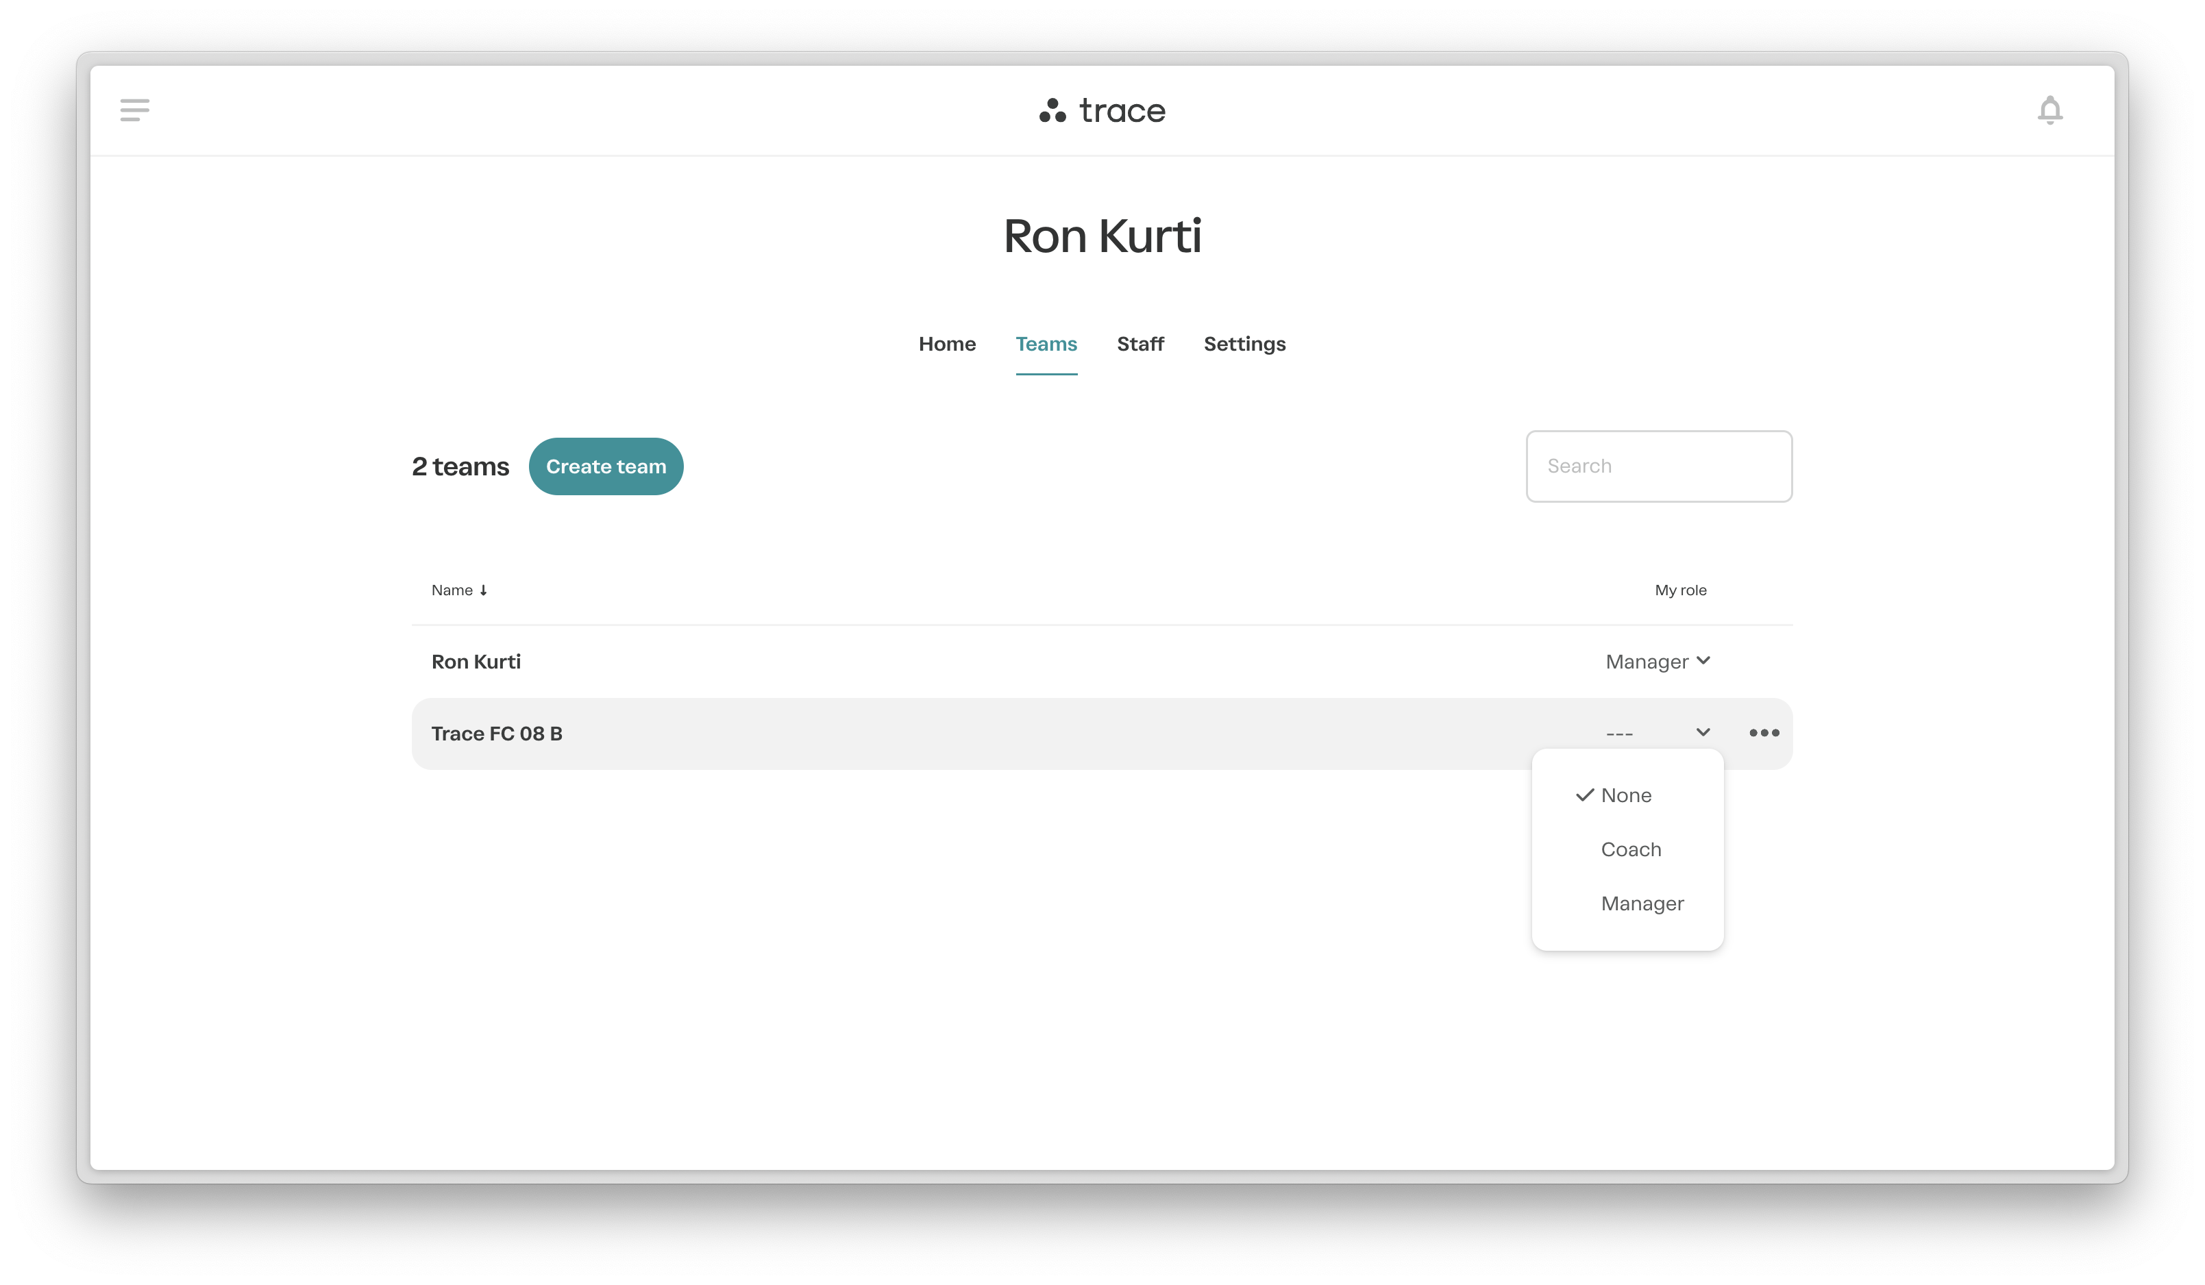Switch to the Home tab

pos(947,344)
